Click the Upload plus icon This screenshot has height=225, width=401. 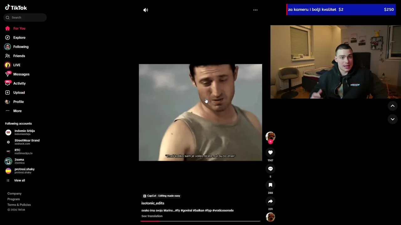[8, 92]
